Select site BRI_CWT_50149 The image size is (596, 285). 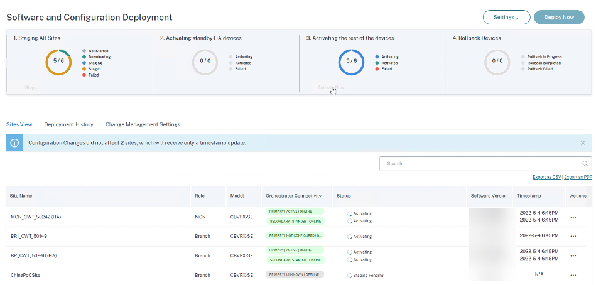(x=29, y=237)
